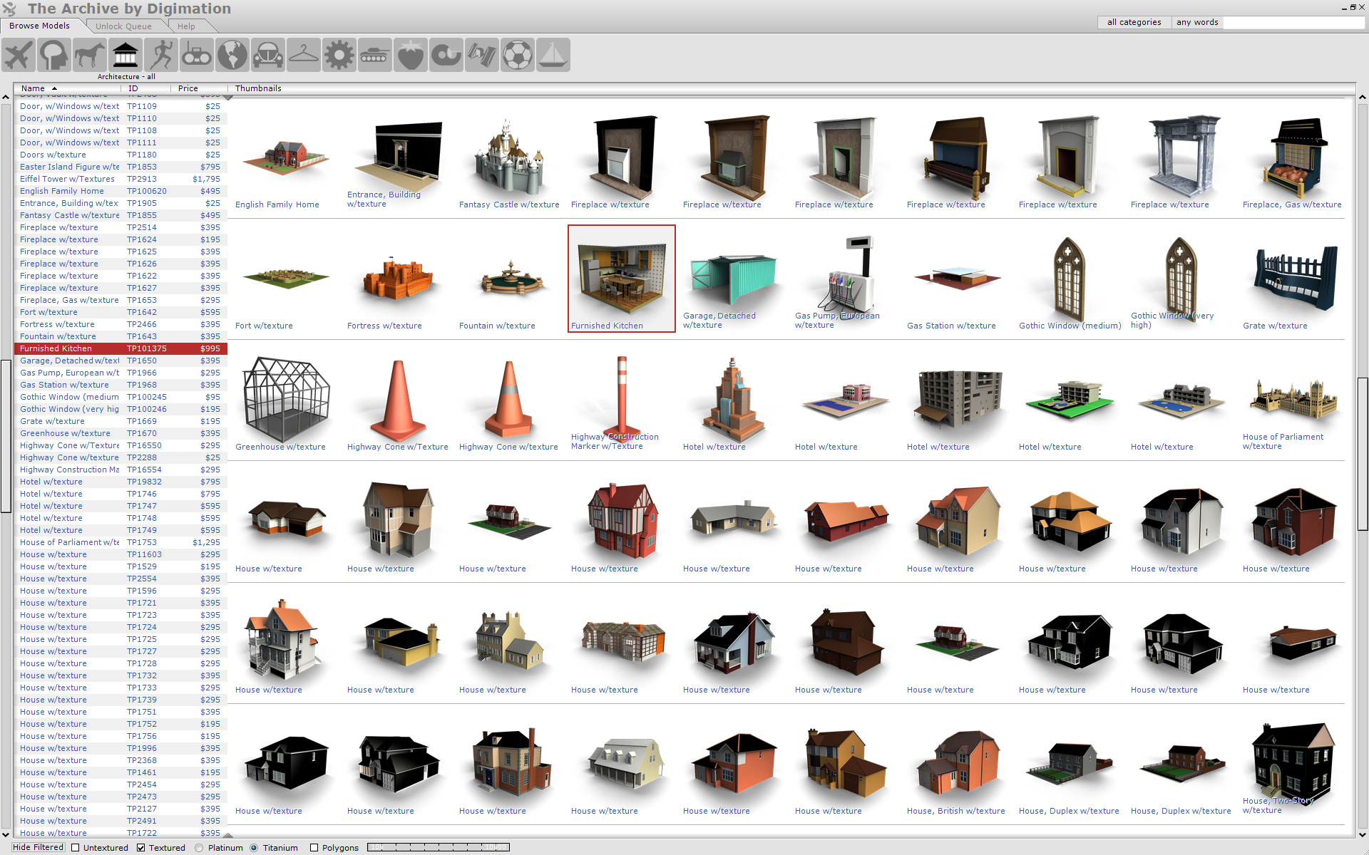Click the Hide Filtered button
Viewport: 1369px width, 855px height.
38,847
